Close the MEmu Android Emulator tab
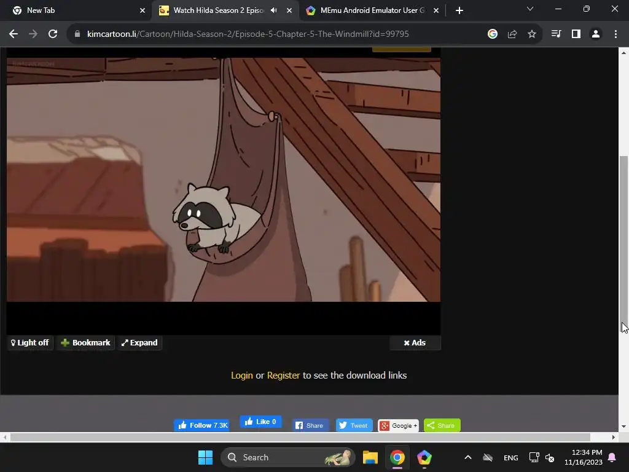 click(436, 10)
